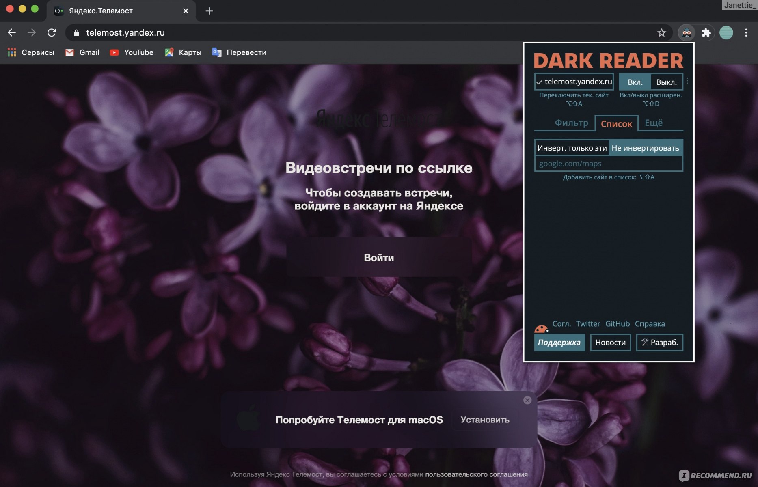Turn Dark Reader on with Вкл.
This screenshot has height=487, width=758.
coord(635,82)
